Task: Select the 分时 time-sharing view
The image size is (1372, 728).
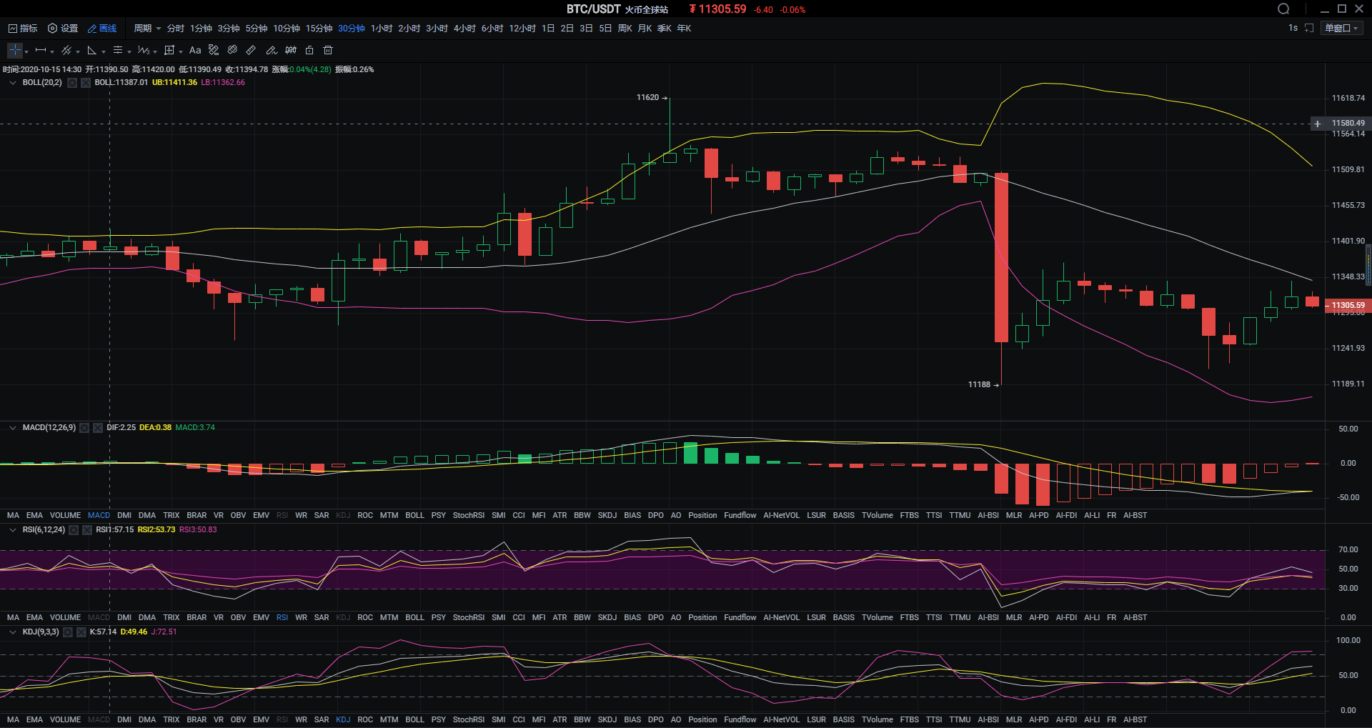Action: 175,28
